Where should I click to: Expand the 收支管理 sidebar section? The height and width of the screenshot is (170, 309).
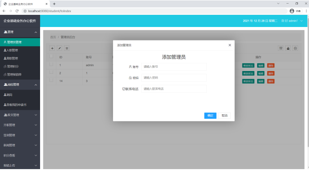[x=20, y=115]
